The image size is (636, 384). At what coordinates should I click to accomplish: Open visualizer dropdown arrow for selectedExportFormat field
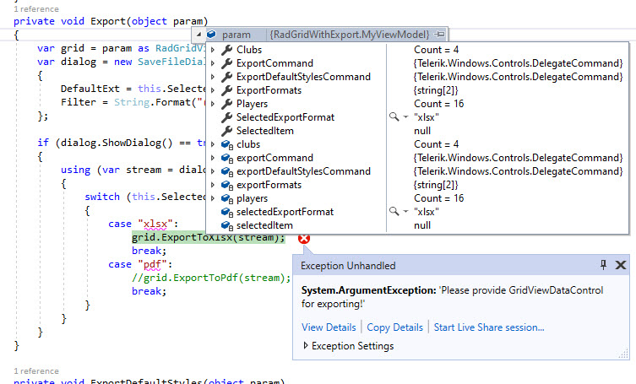(x=405, y=212)
